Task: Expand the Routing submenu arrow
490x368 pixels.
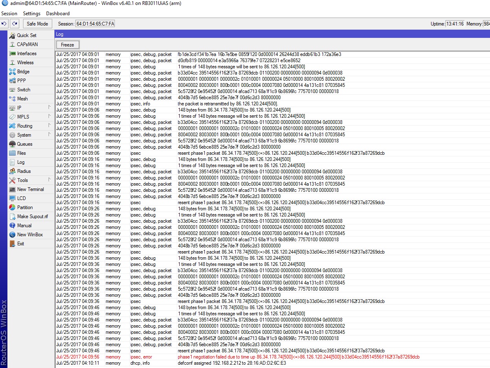Action: click(49, 126)
